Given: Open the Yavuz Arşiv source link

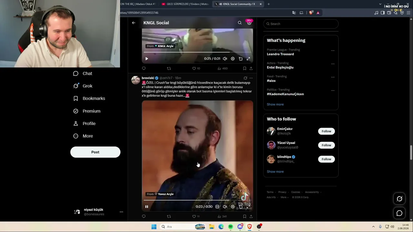Looking at the screenshot, I should coord(160,194).
